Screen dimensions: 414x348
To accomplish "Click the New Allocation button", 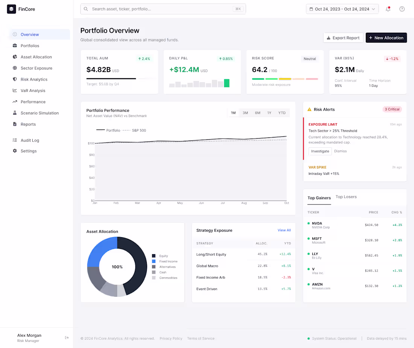I will click(x=386, y=38).
